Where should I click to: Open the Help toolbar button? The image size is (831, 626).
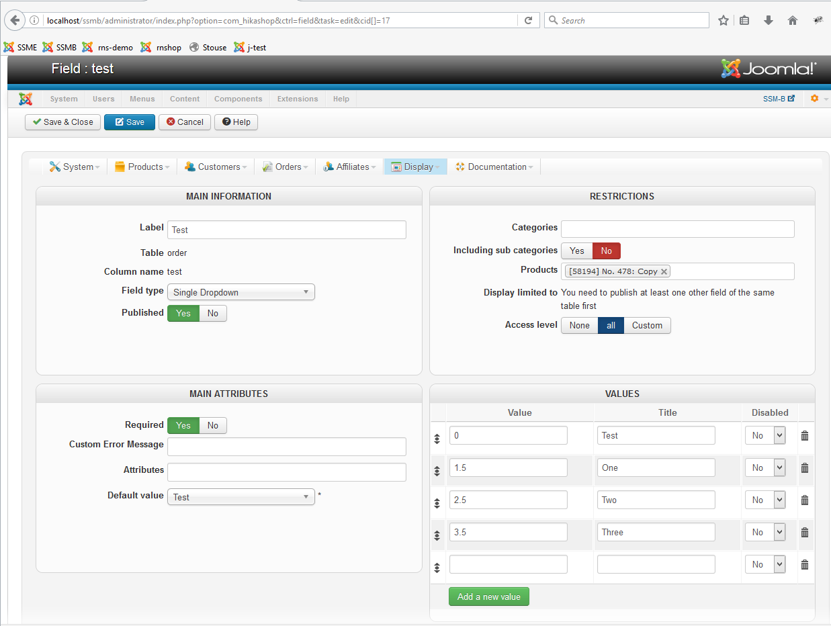[x=236, y=122]
